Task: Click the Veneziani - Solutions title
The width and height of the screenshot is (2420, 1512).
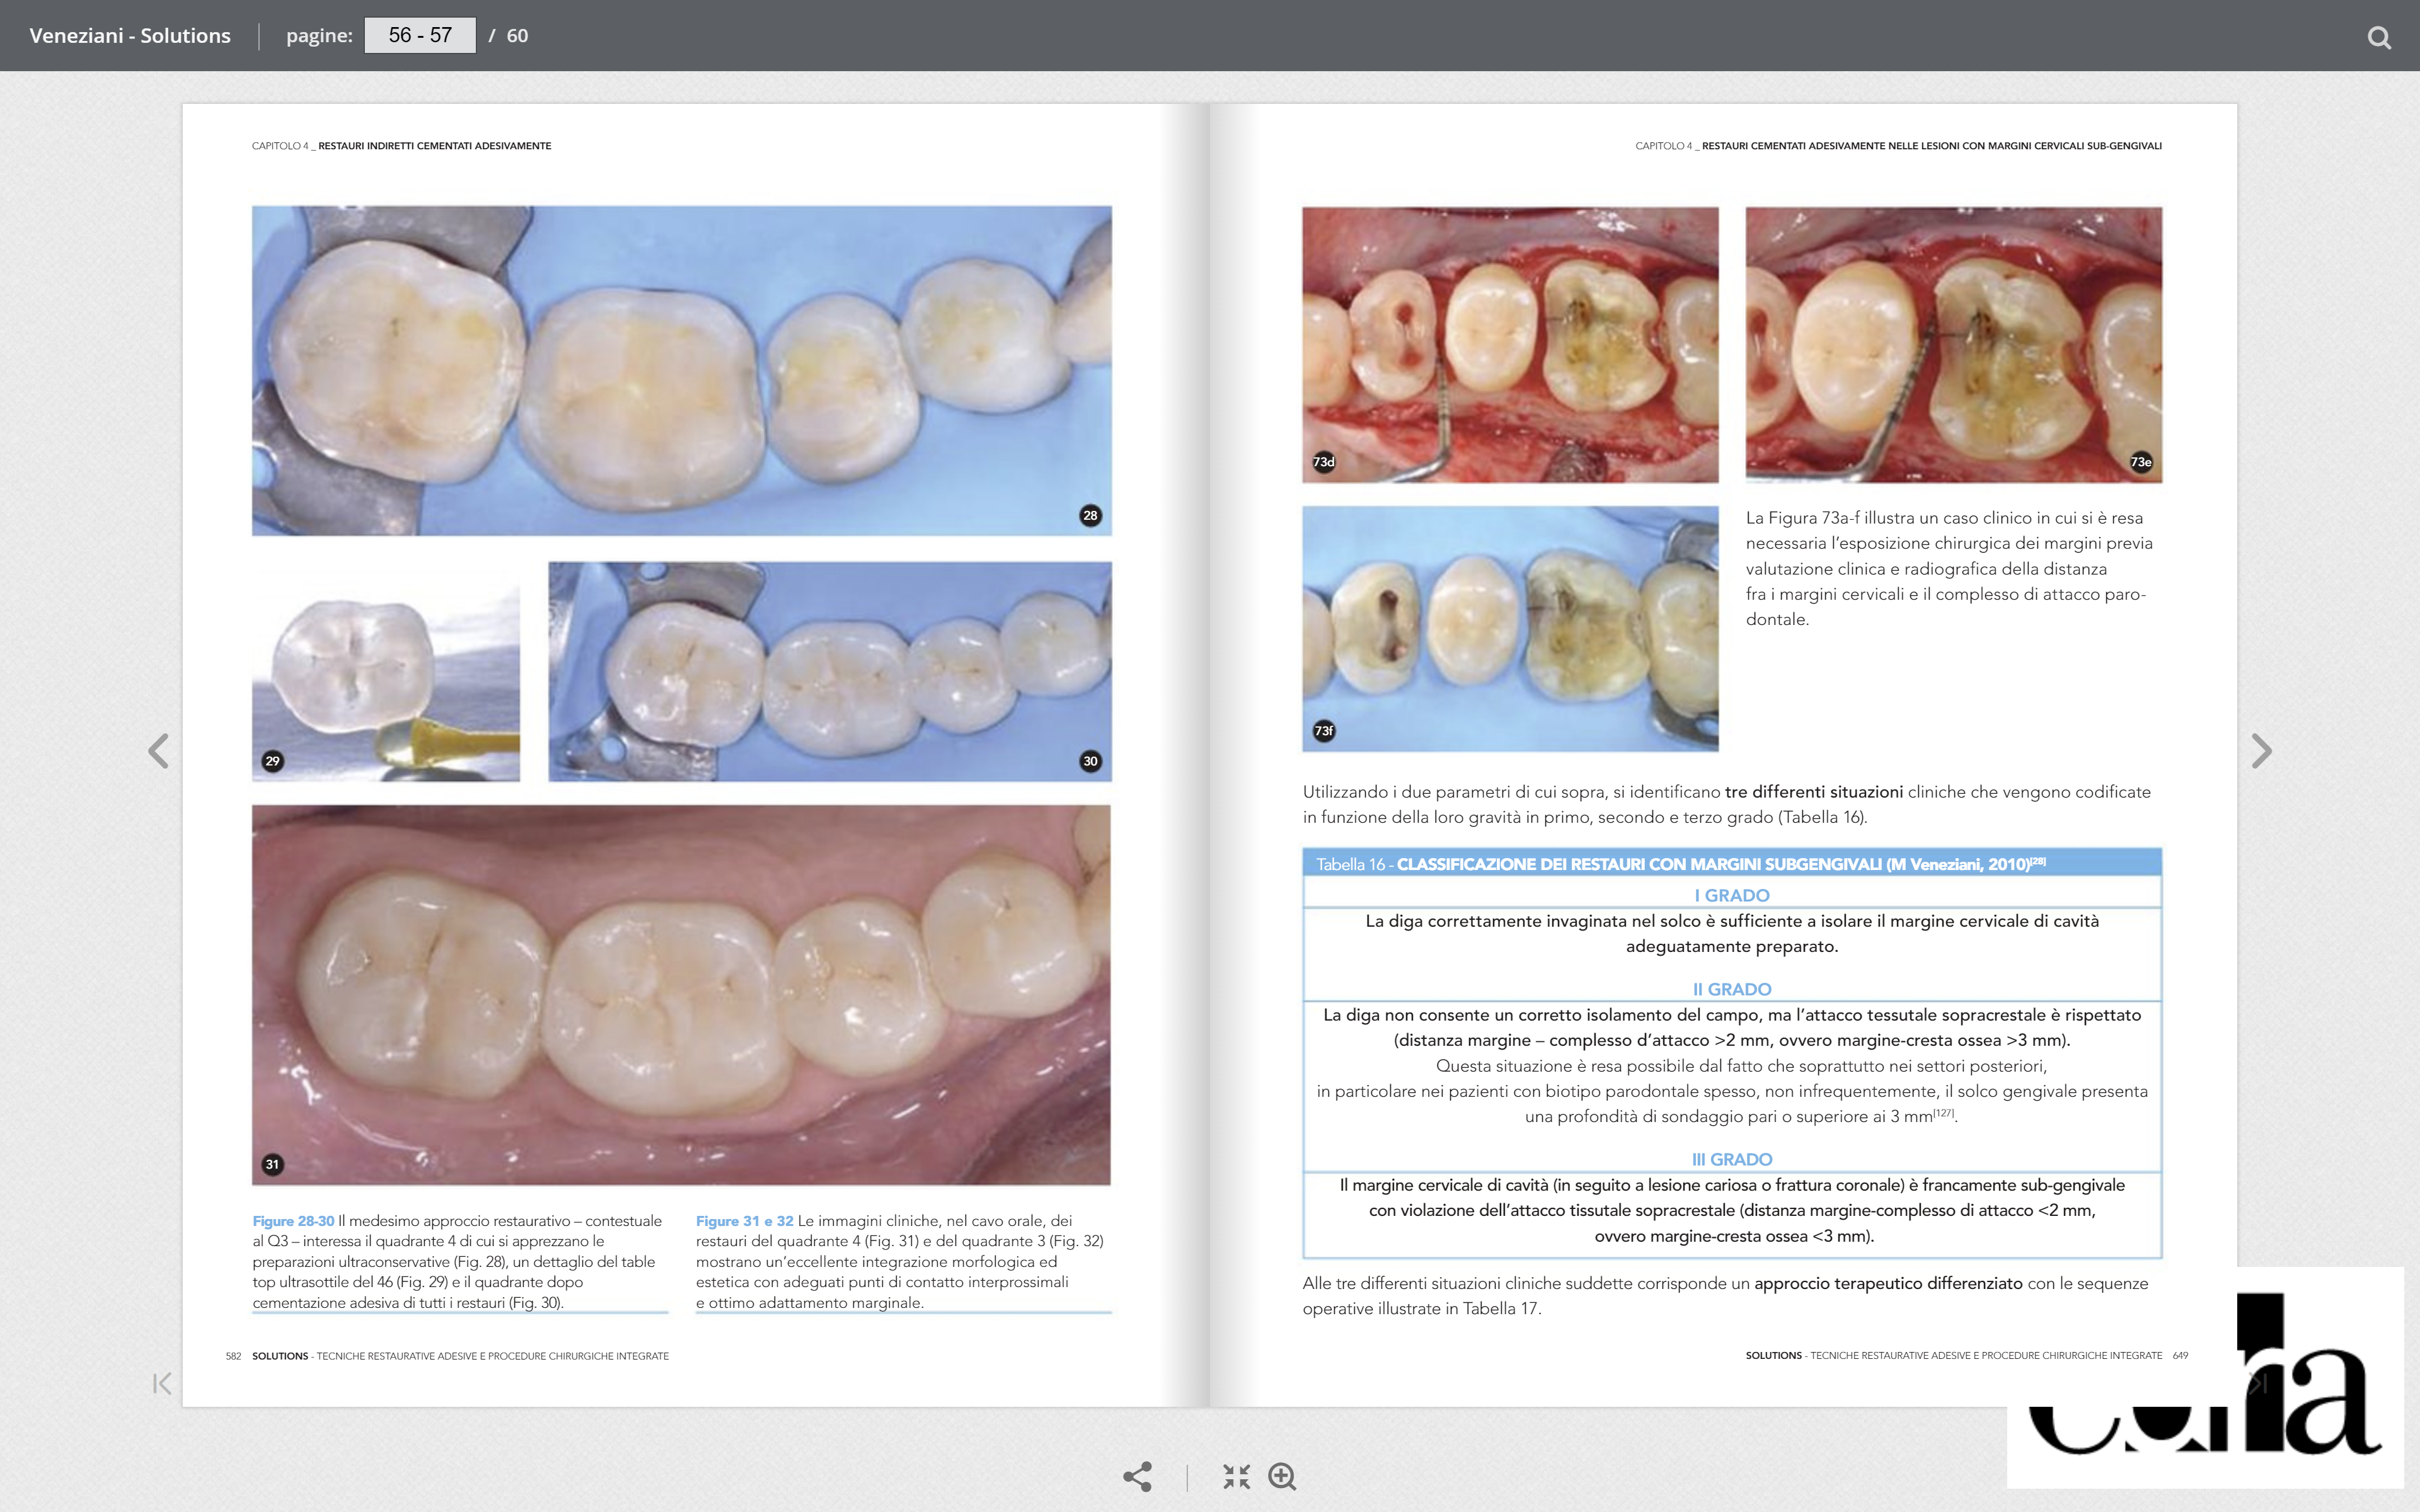Action: pos(130,36)
